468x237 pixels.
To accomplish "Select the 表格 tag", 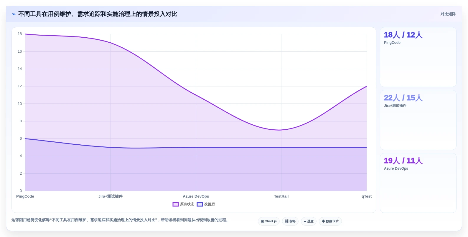I will [x=290, y=221].
